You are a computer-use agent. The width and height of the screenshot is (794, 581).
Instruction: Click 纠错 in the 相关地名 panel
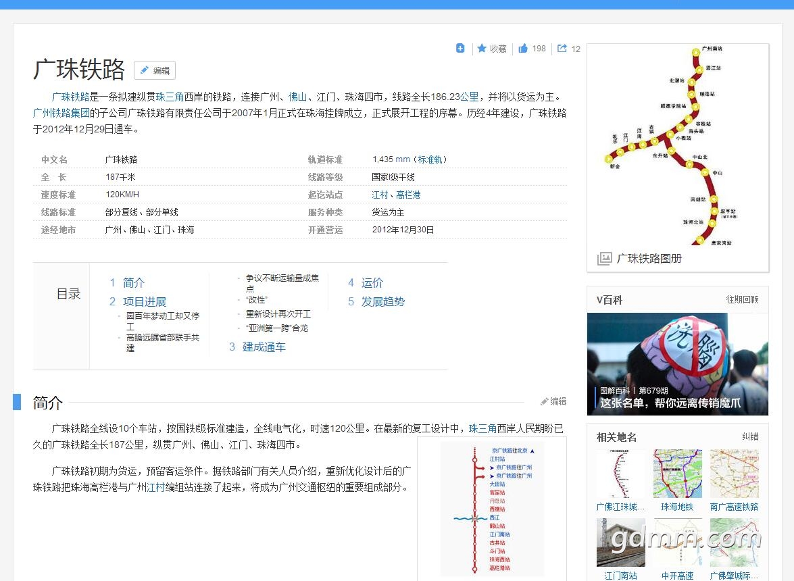click(751, 436)
